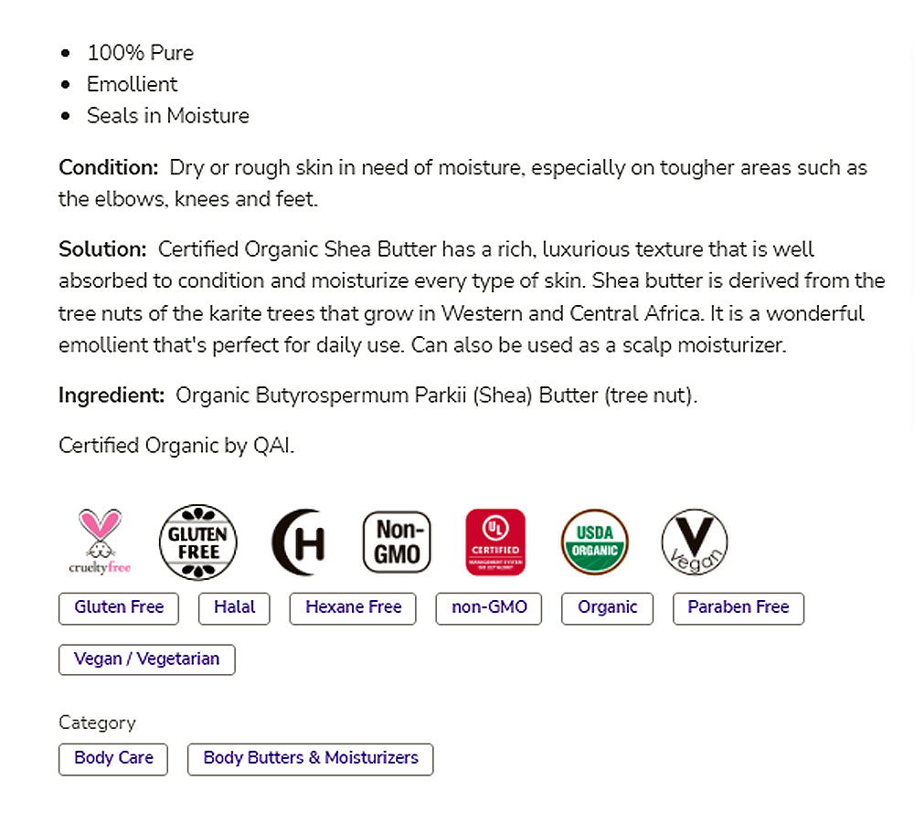Select the Halal tag button

pyautogui.click(x=234, y=608)
